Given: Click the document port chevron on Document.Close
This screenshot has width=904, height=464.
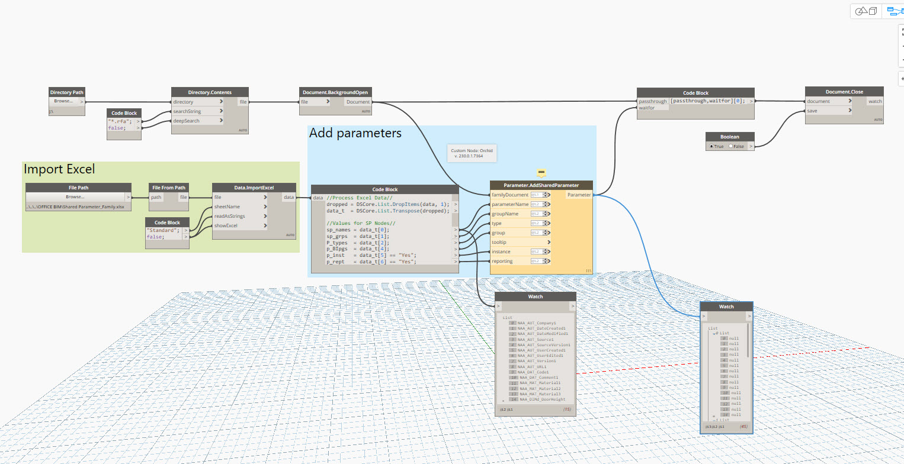Looking at the screenshot, I should pos(850,101).
